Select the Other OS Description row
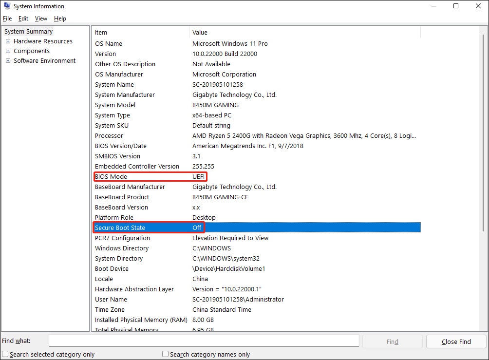Screen dimensions: 489x360 (257, 64)
